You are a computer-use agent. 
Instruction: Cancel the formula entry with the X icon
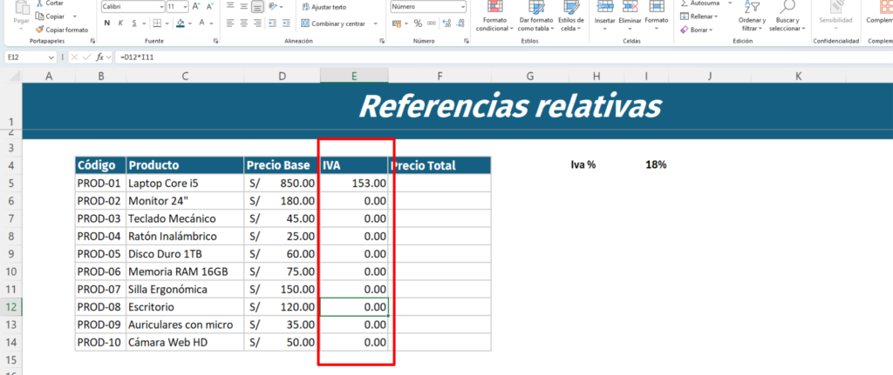(x=75, y=57)
